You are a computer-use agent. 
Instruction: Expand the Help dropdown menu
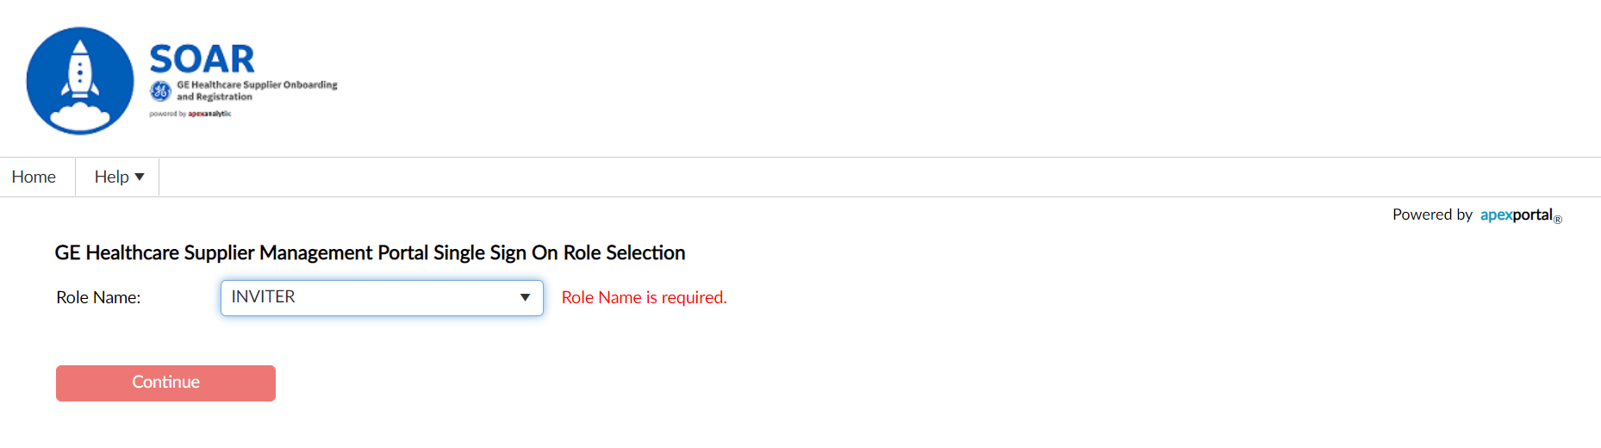pos(119,177)
